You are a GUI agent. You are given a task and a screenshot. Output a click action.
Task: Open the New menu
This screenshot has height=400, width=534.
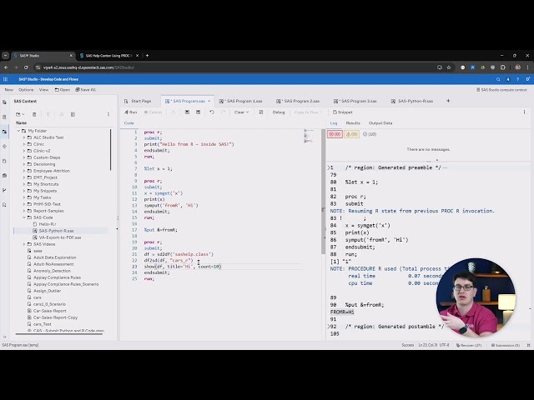(9, 90)
